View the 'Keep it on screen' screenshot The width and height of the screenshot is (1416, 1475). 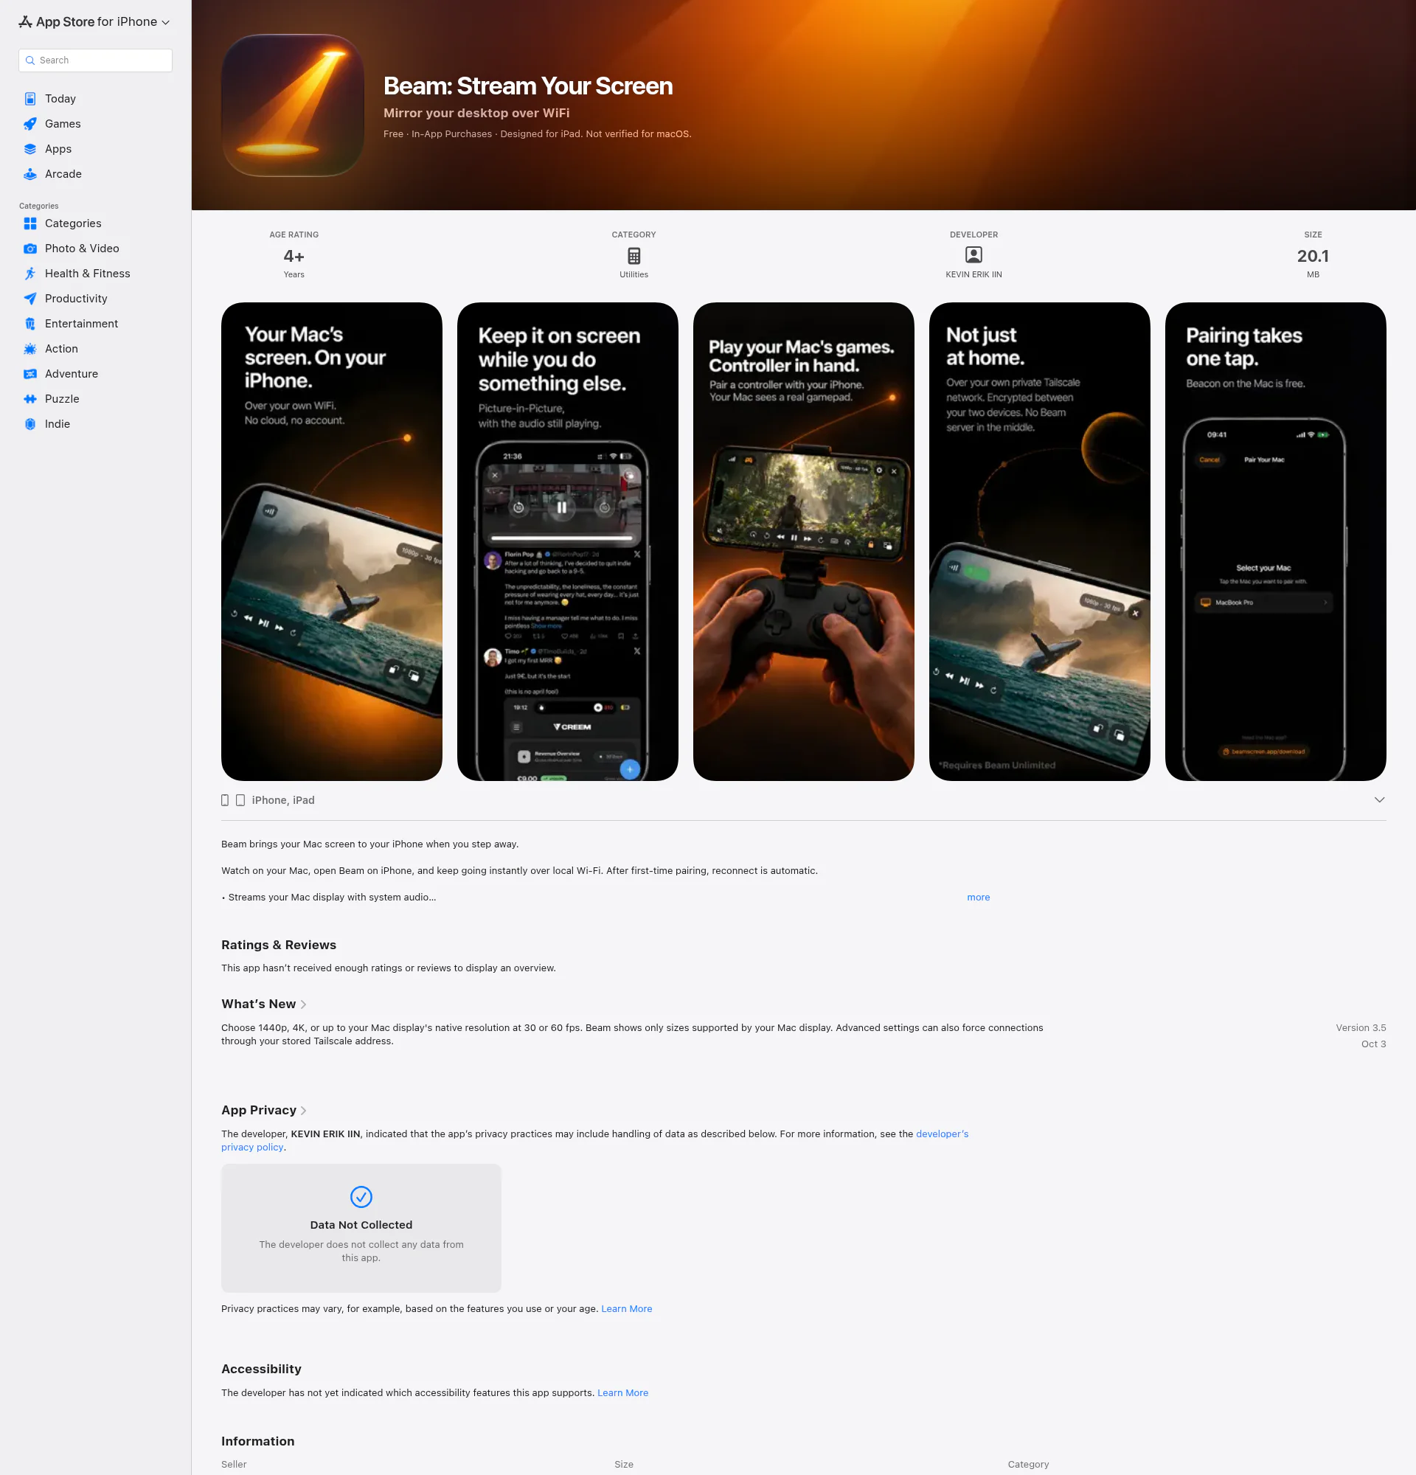click(568, 542)
